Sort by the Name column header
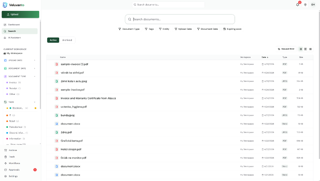The width and height of the screenshot is (320, 181). point(63,57)
